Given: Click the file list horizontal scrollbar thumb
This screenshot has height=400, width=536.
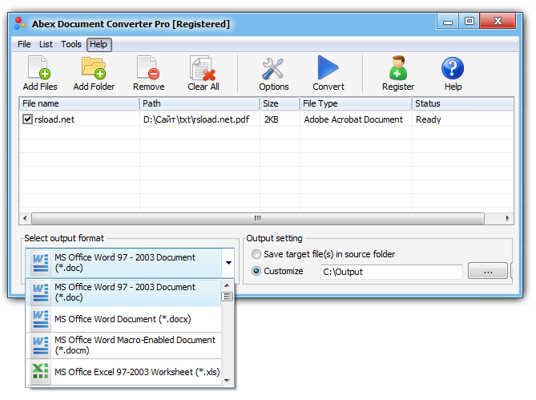Looking at the screenshot, I should point(258,218).
